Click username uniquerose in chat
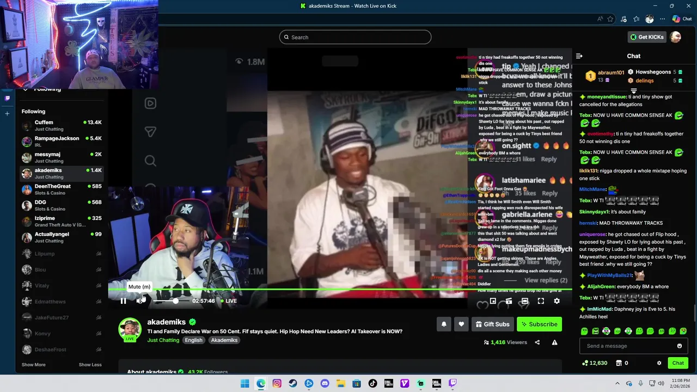 592,234
